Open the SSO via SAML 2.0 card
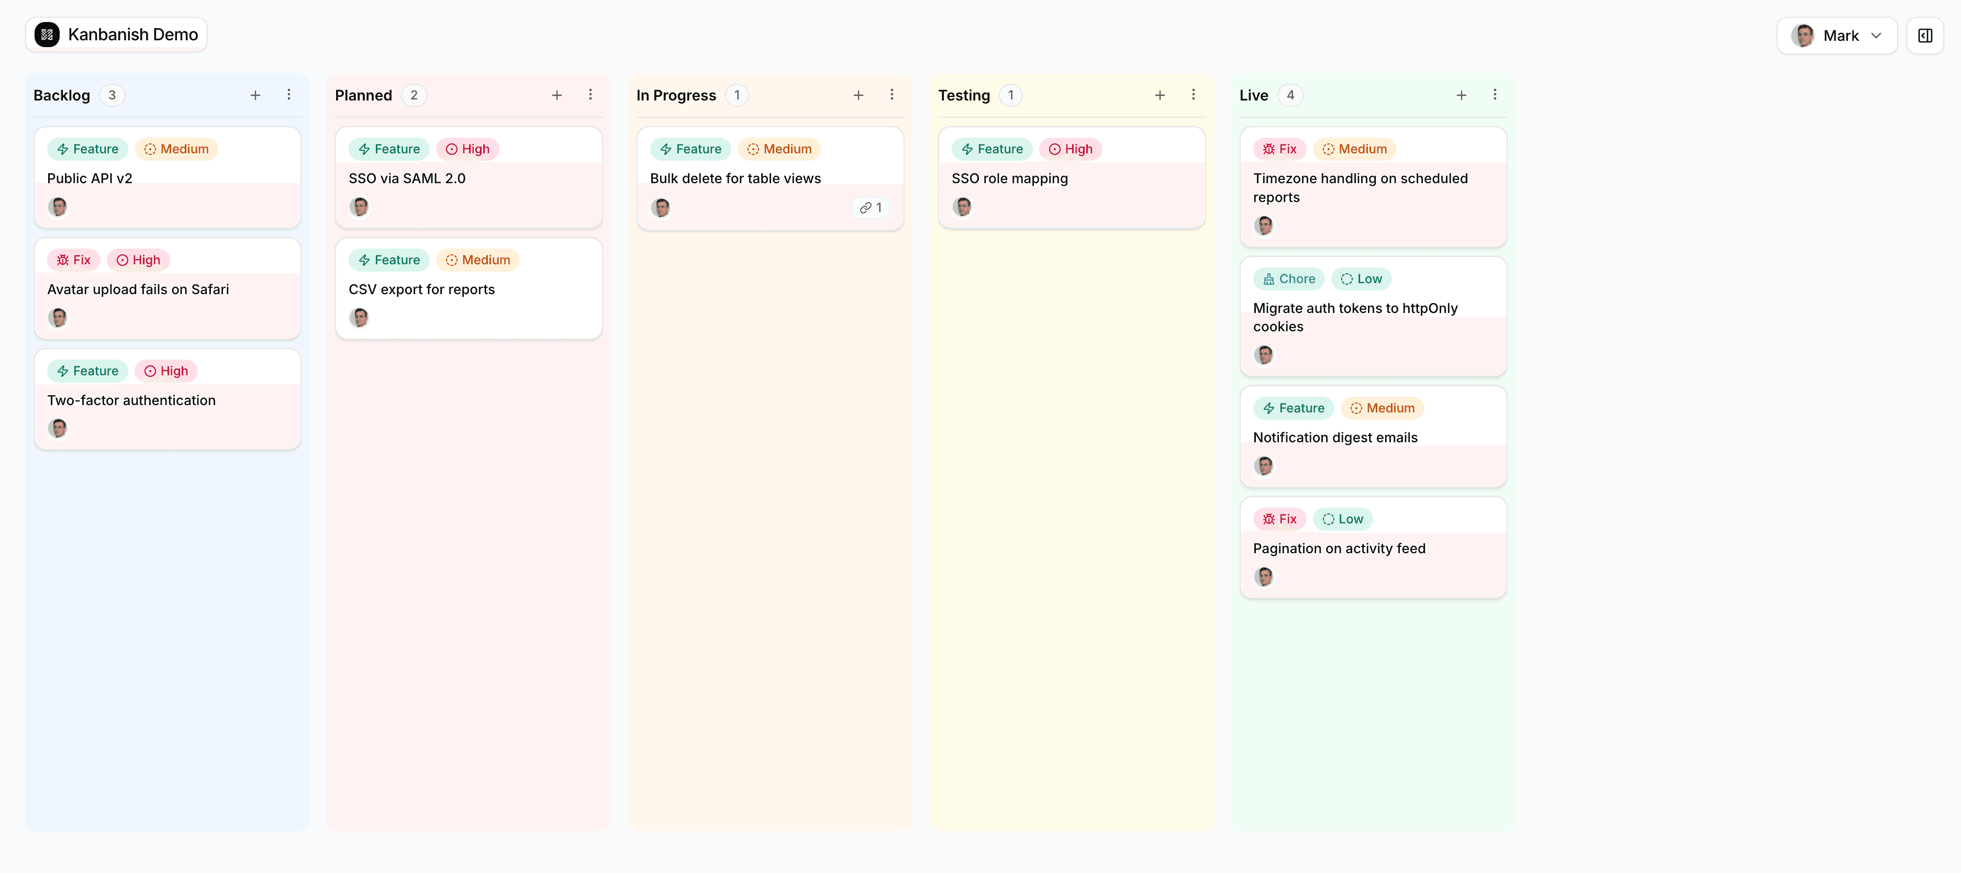Image resolution: width=1961 pixels, height=873 pixels. pos(469,178)
